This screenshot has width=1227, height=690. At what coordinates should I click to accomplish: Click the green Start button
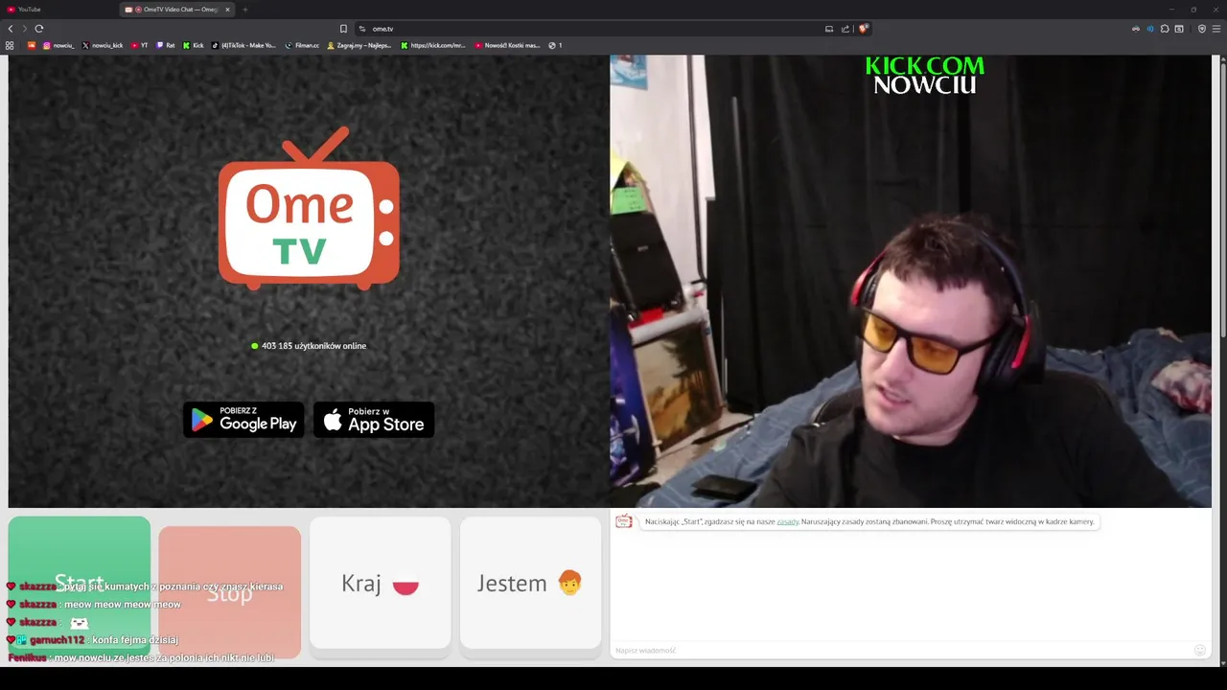point(80,583)
